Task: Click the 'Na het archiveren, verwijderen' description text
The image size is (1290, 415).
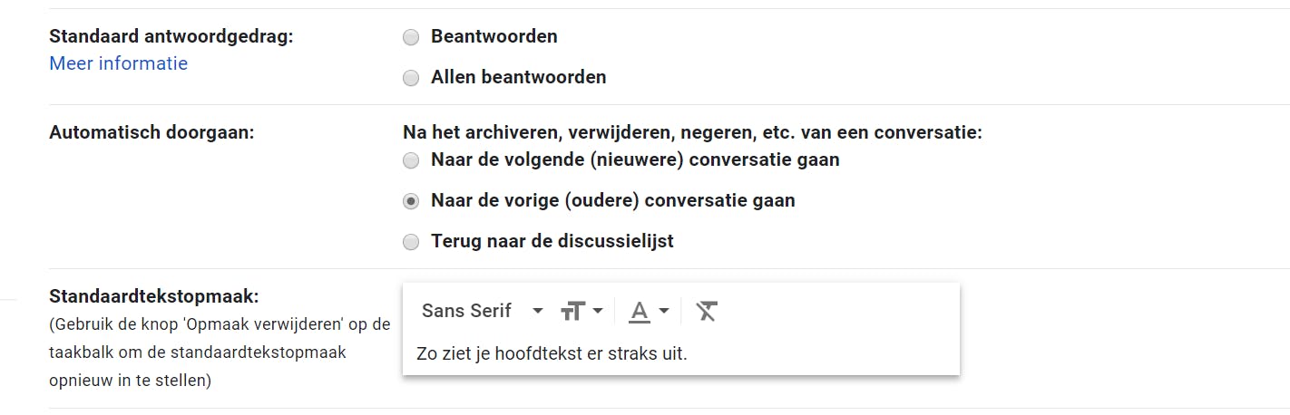Action: (692, 132)
